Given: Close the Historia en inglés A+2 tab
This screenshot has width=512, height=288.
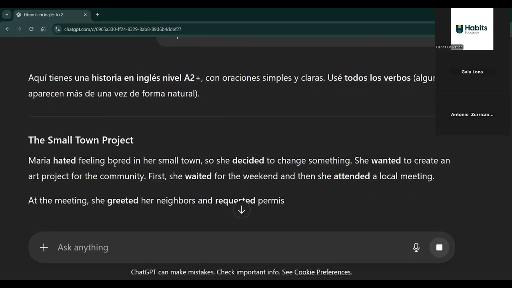Looking at the screenshot, I should point(85,15).
